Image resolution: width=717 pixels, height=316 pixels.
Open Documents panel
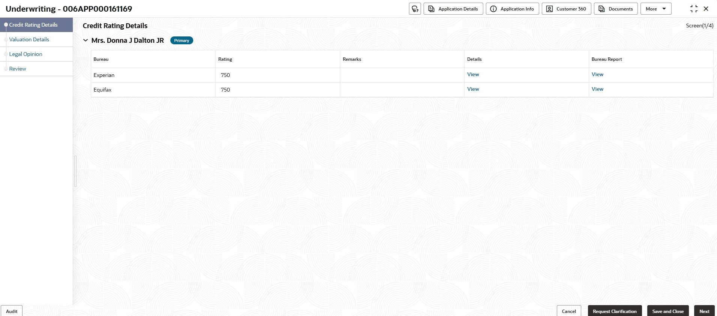pyautogui.click(x=616, y=9)
